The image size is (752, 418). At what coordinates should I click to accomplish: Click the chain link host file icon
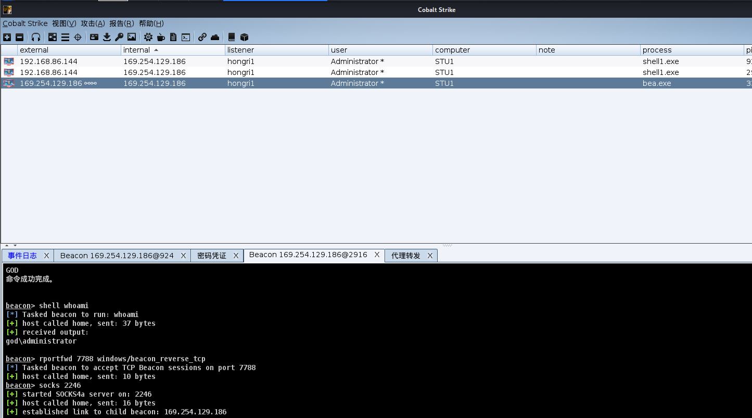pos(202,37)
